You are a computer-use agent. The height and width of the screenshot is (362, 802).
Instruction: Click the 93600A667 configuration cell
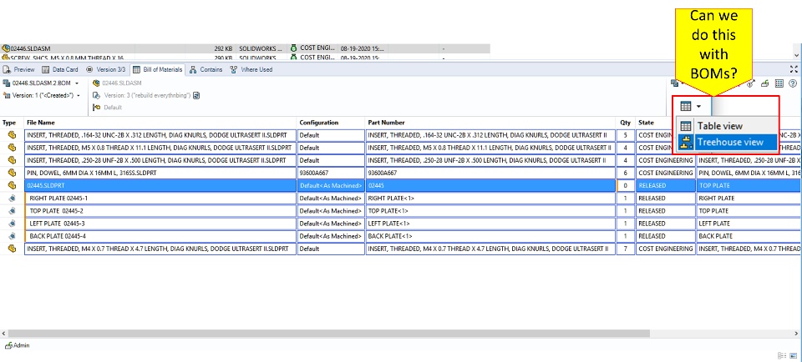click(331, 173)
